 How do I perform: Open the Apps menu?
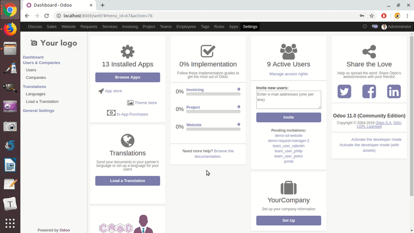click(x=234, y=27)
